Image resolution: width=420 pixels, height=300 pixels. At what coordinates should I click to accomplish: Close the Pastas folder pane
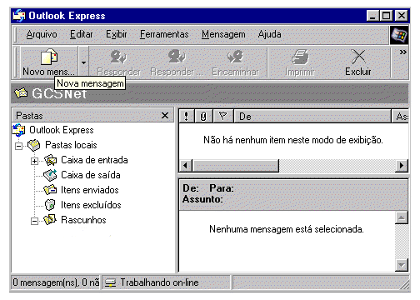pos(165,115)
